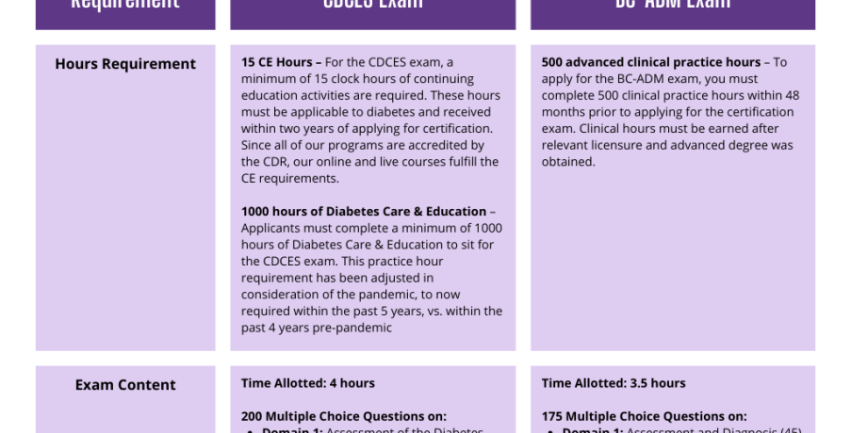Click "200 Multiple Choice Questions on:" line
Image resolution: width=851 pixels, height=433 pixels.
[343, 416]
